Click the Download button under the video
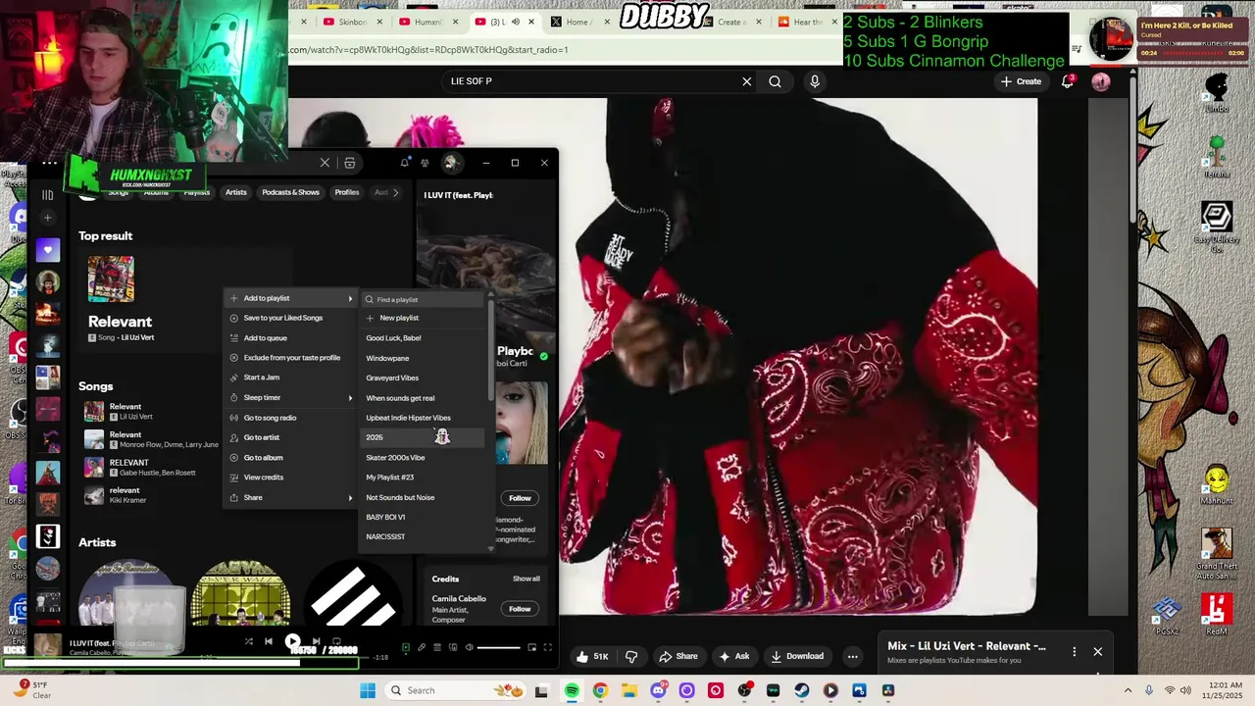This screenshot has height=706, width=1255. point(797,656)
